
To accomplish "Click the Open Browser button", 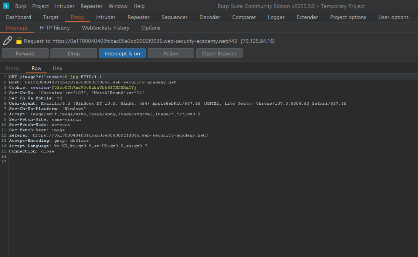I will coord(219,53).
